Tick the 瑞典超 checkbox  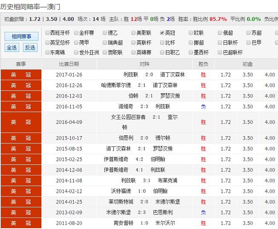(105, 43)
